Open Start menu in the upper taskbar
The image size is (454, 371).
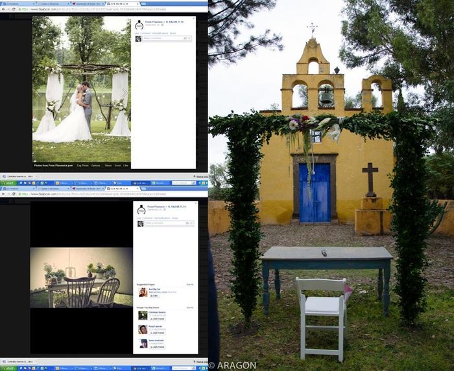(x=8, y=183)
